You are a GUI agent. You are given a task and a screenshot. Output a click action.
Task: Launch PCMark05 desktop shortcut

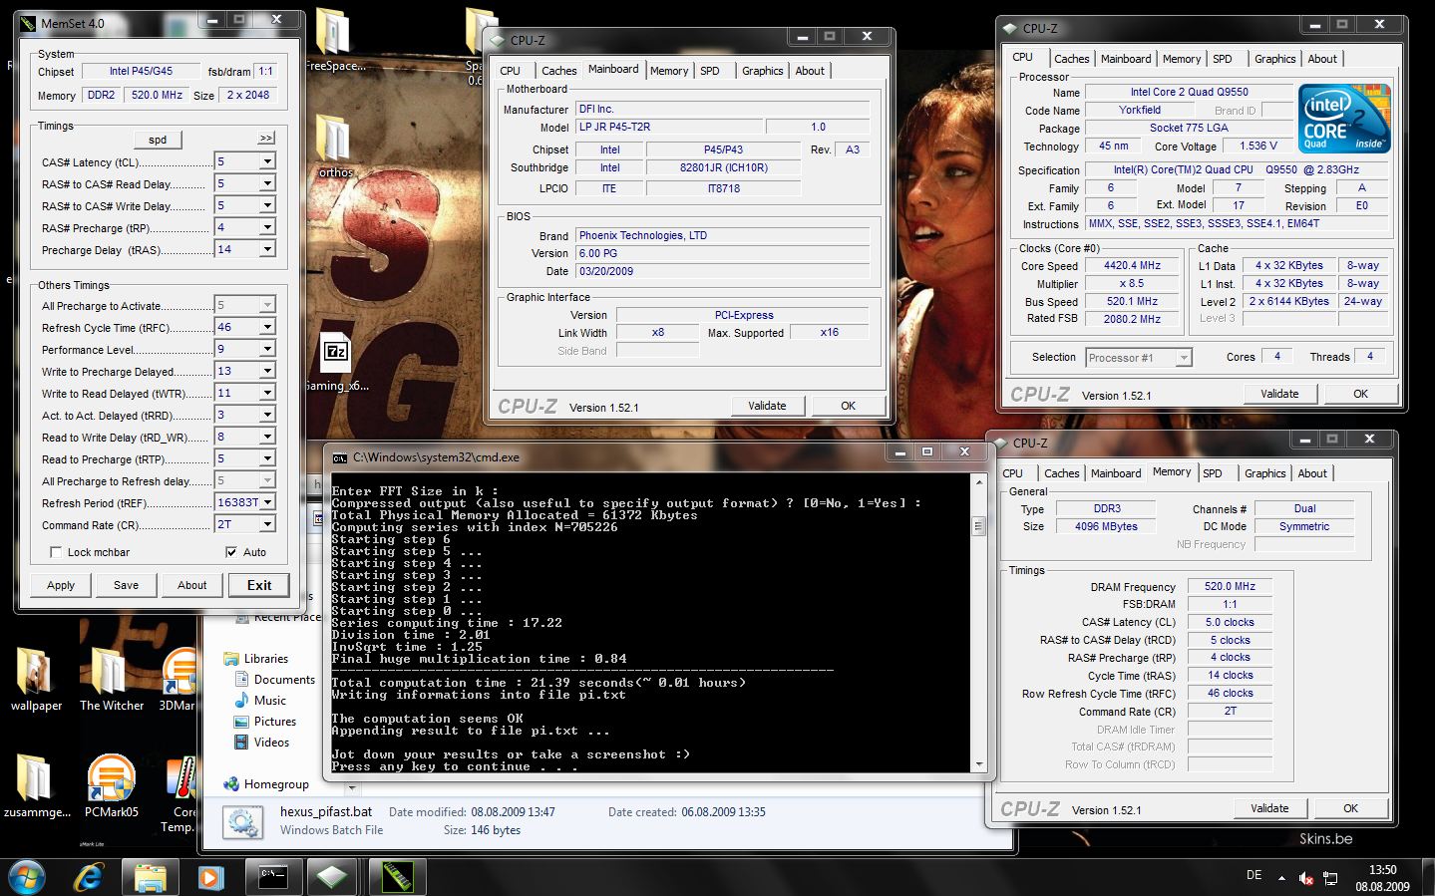click(111, 786)
